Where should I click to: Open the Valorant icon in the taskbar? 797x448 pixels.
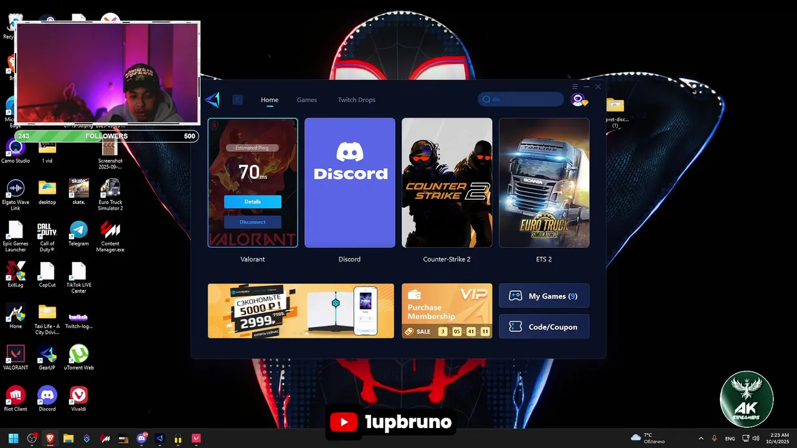pyautogui.click(x=196, y=438)
